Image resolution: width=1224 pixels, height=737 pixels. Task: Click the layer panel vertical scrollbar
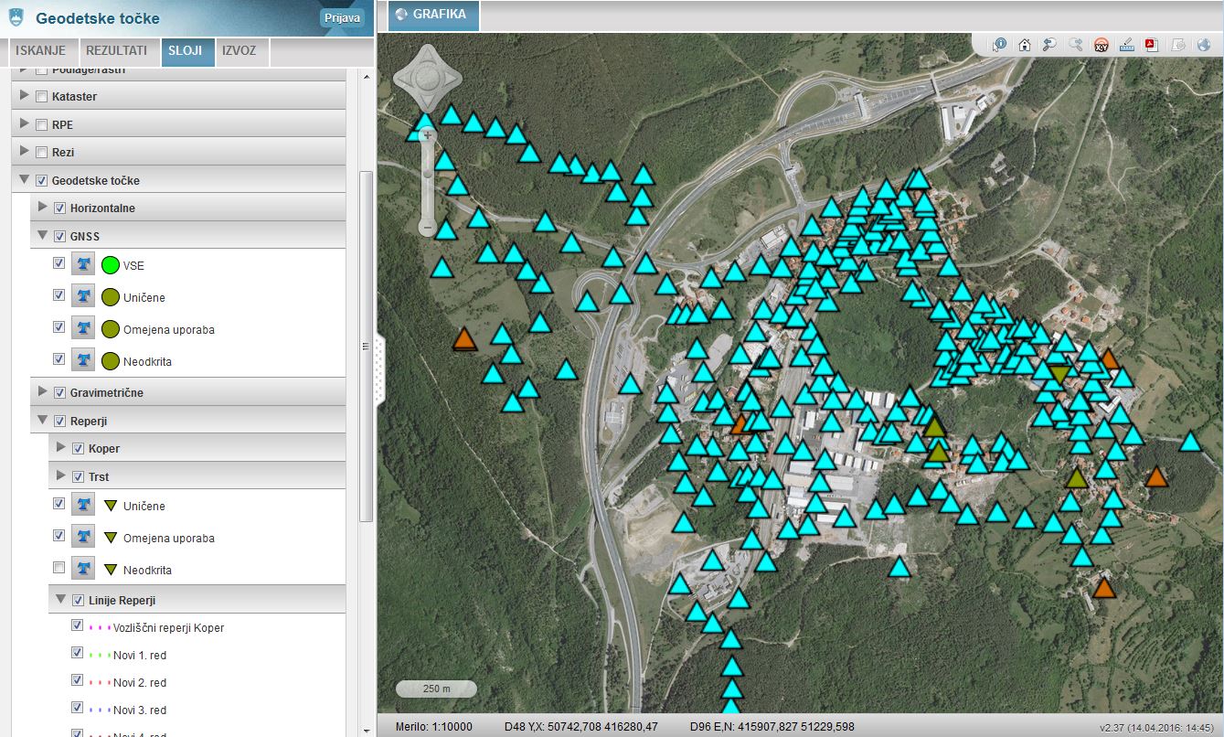click(x=366, y=346)
